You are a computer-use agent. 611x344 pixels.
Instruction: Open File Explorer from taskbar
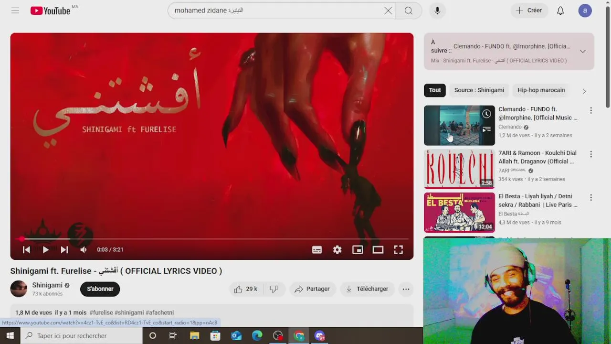click(194, 336)
